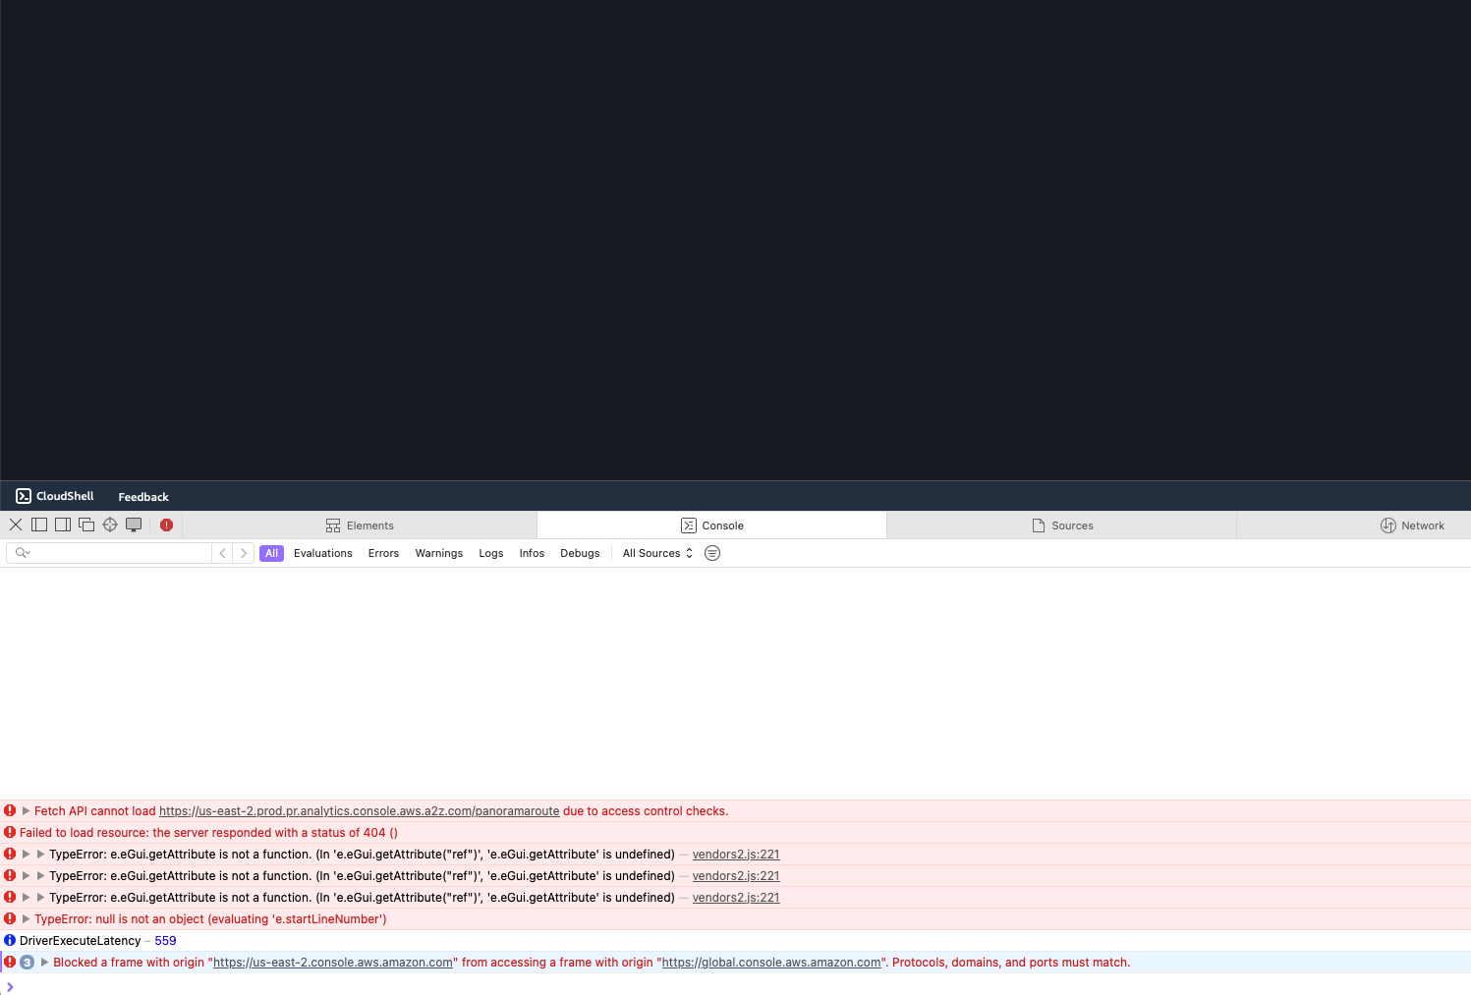Switch to the Network tab
This screenshot has width=1471, height=995.
tap(1412, 525)
